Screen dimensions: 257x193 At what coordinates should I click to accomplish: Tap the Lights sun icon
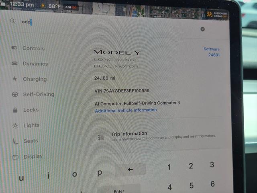point(15,126)
